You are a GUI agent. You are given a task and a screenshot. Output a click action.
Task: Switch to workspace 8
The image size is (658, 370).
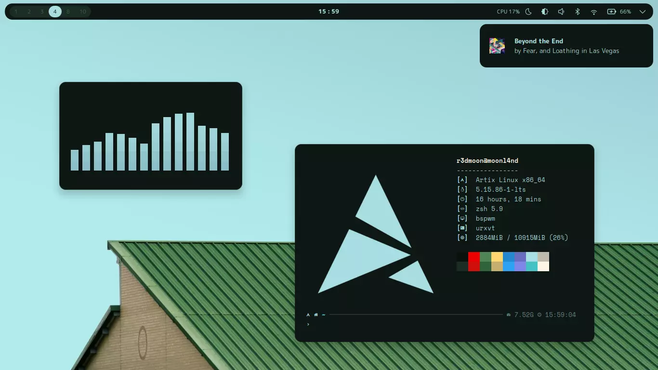coord(68,12)
